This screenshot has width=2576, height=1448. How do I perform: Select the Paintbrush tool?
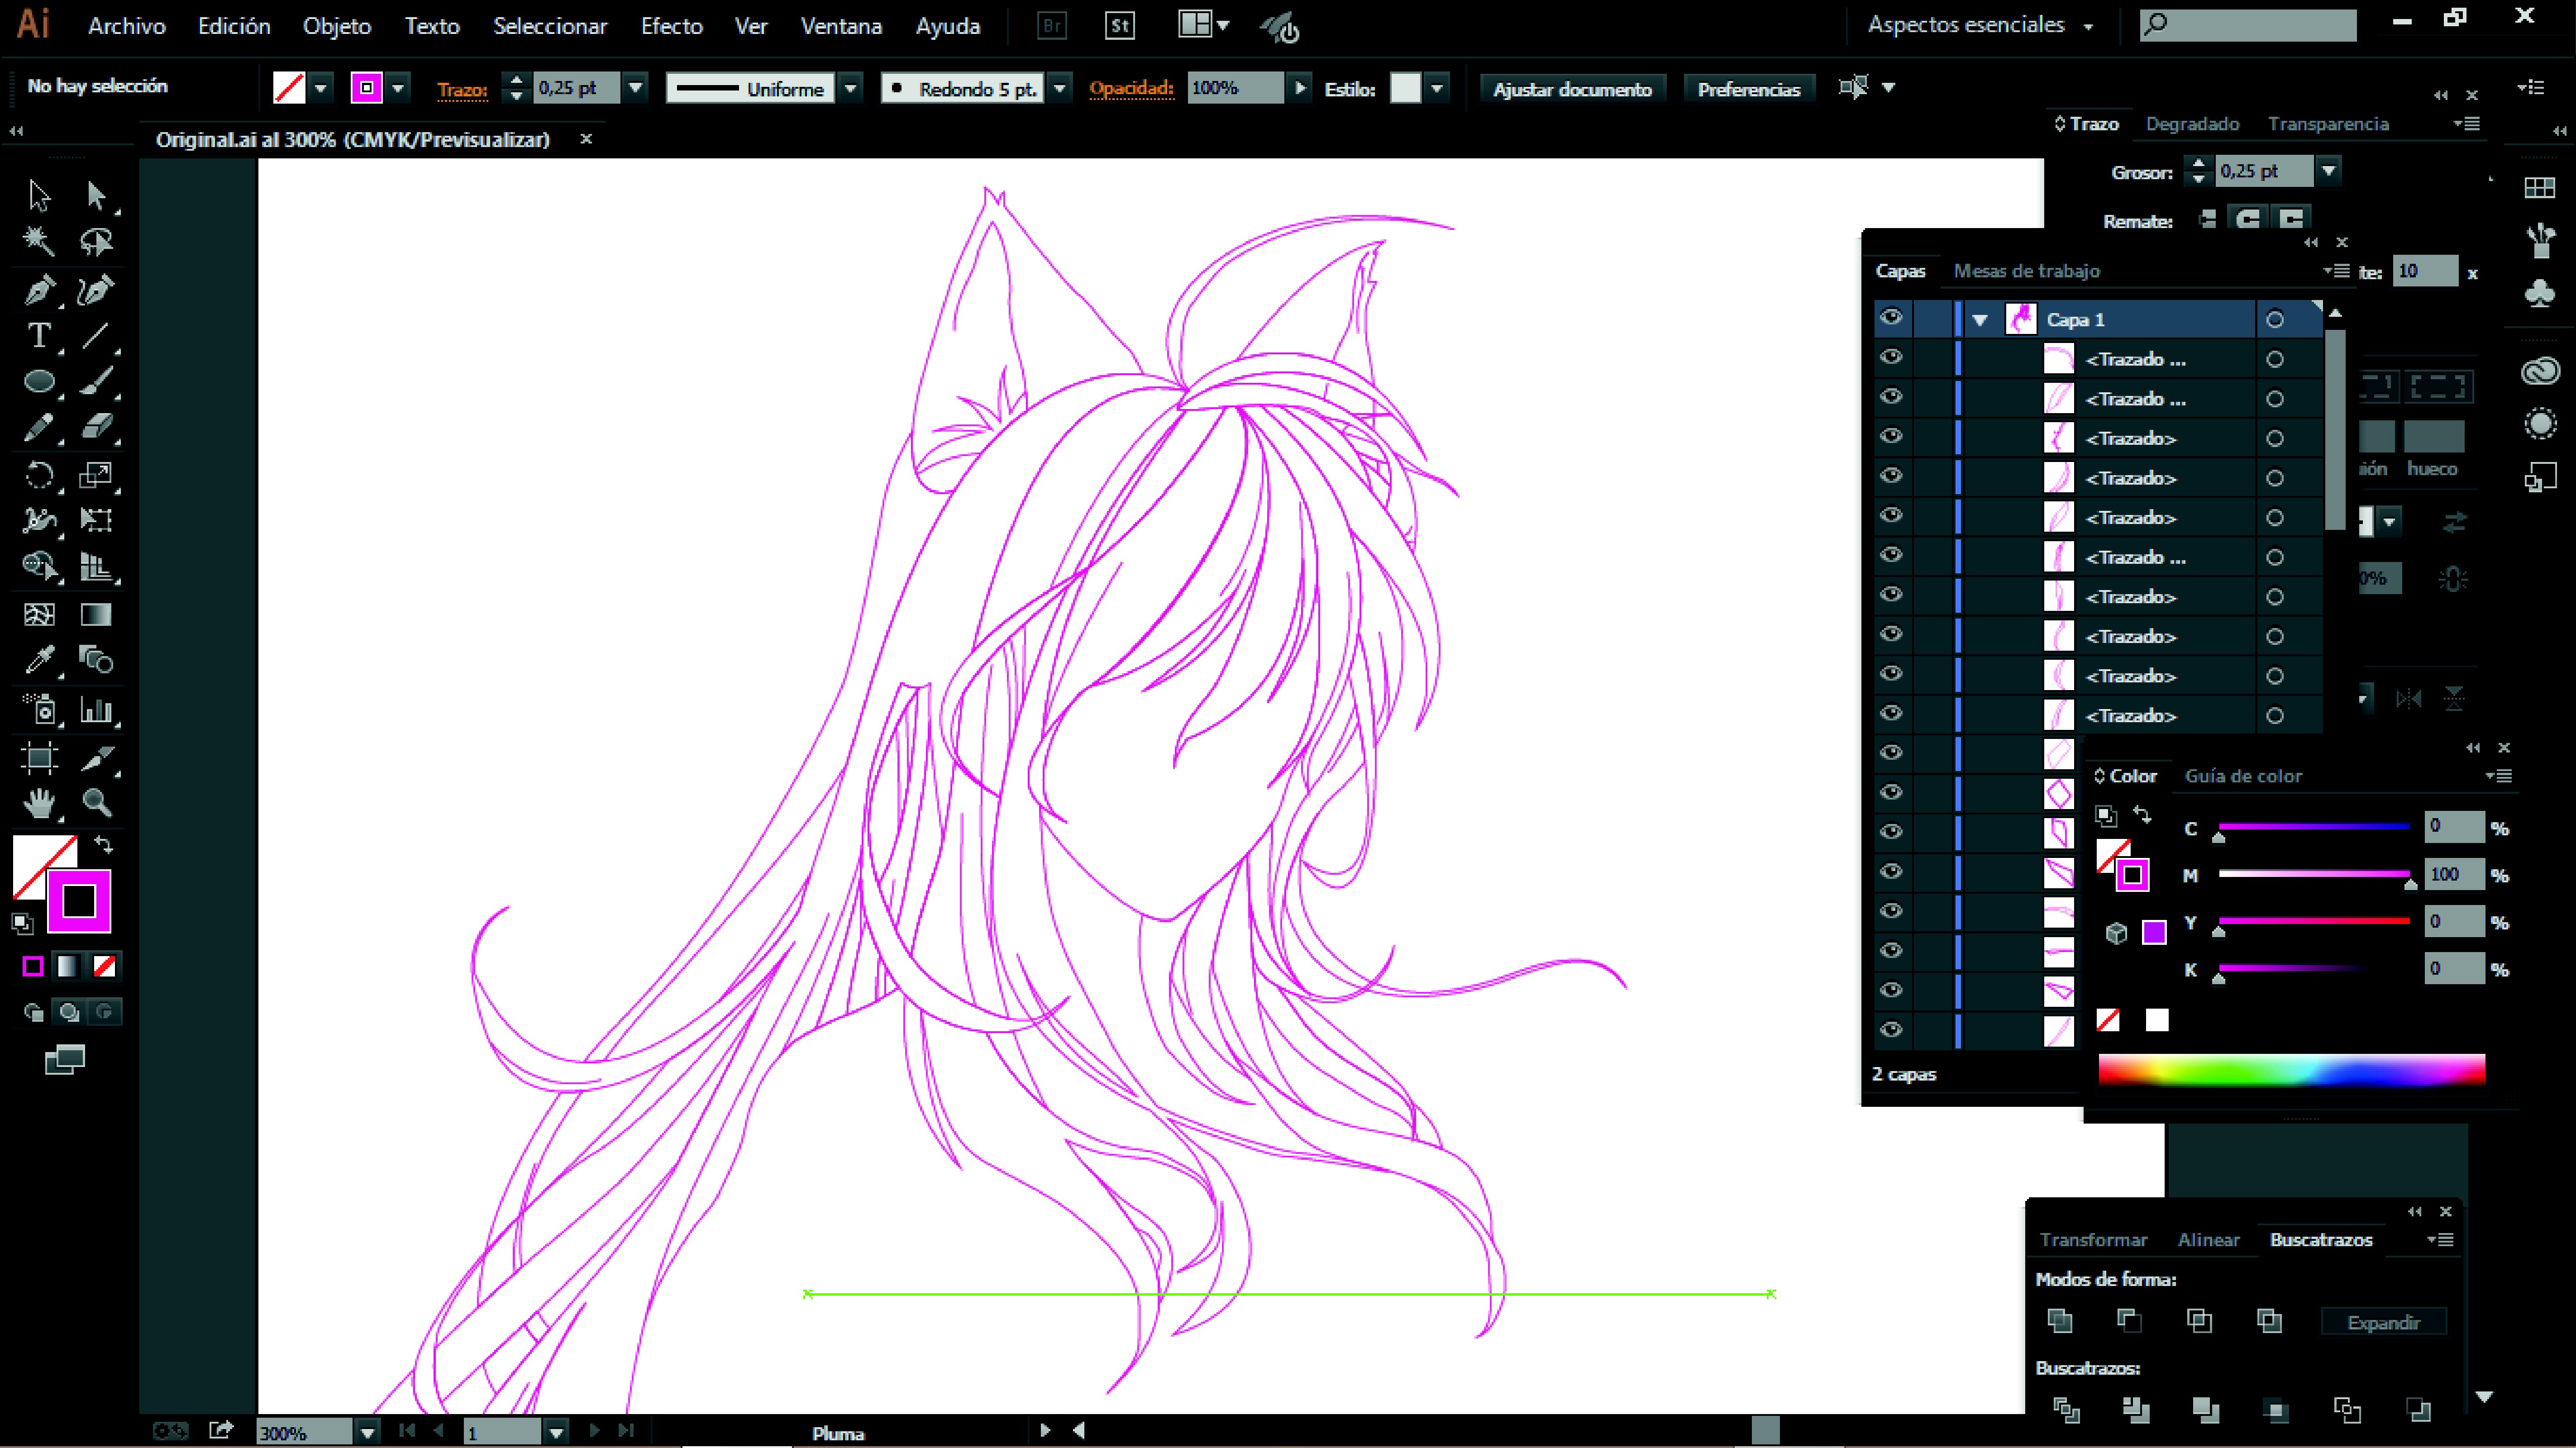[x=96, y=381]
